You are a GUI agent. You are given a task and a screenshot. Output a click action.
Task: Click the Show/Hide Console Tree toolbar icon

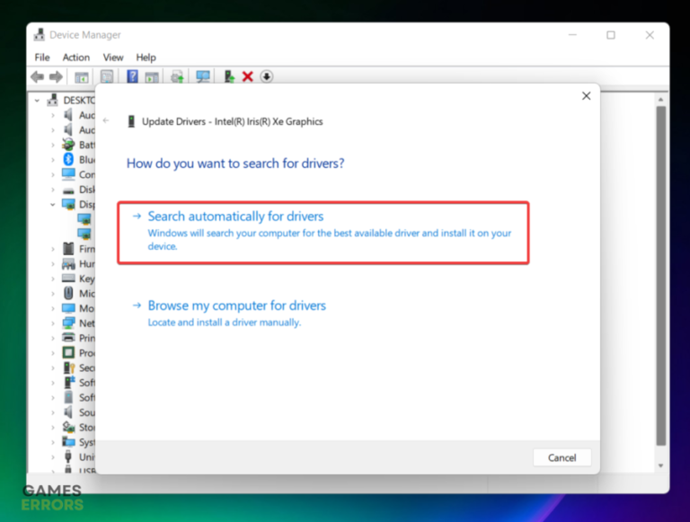82,77
